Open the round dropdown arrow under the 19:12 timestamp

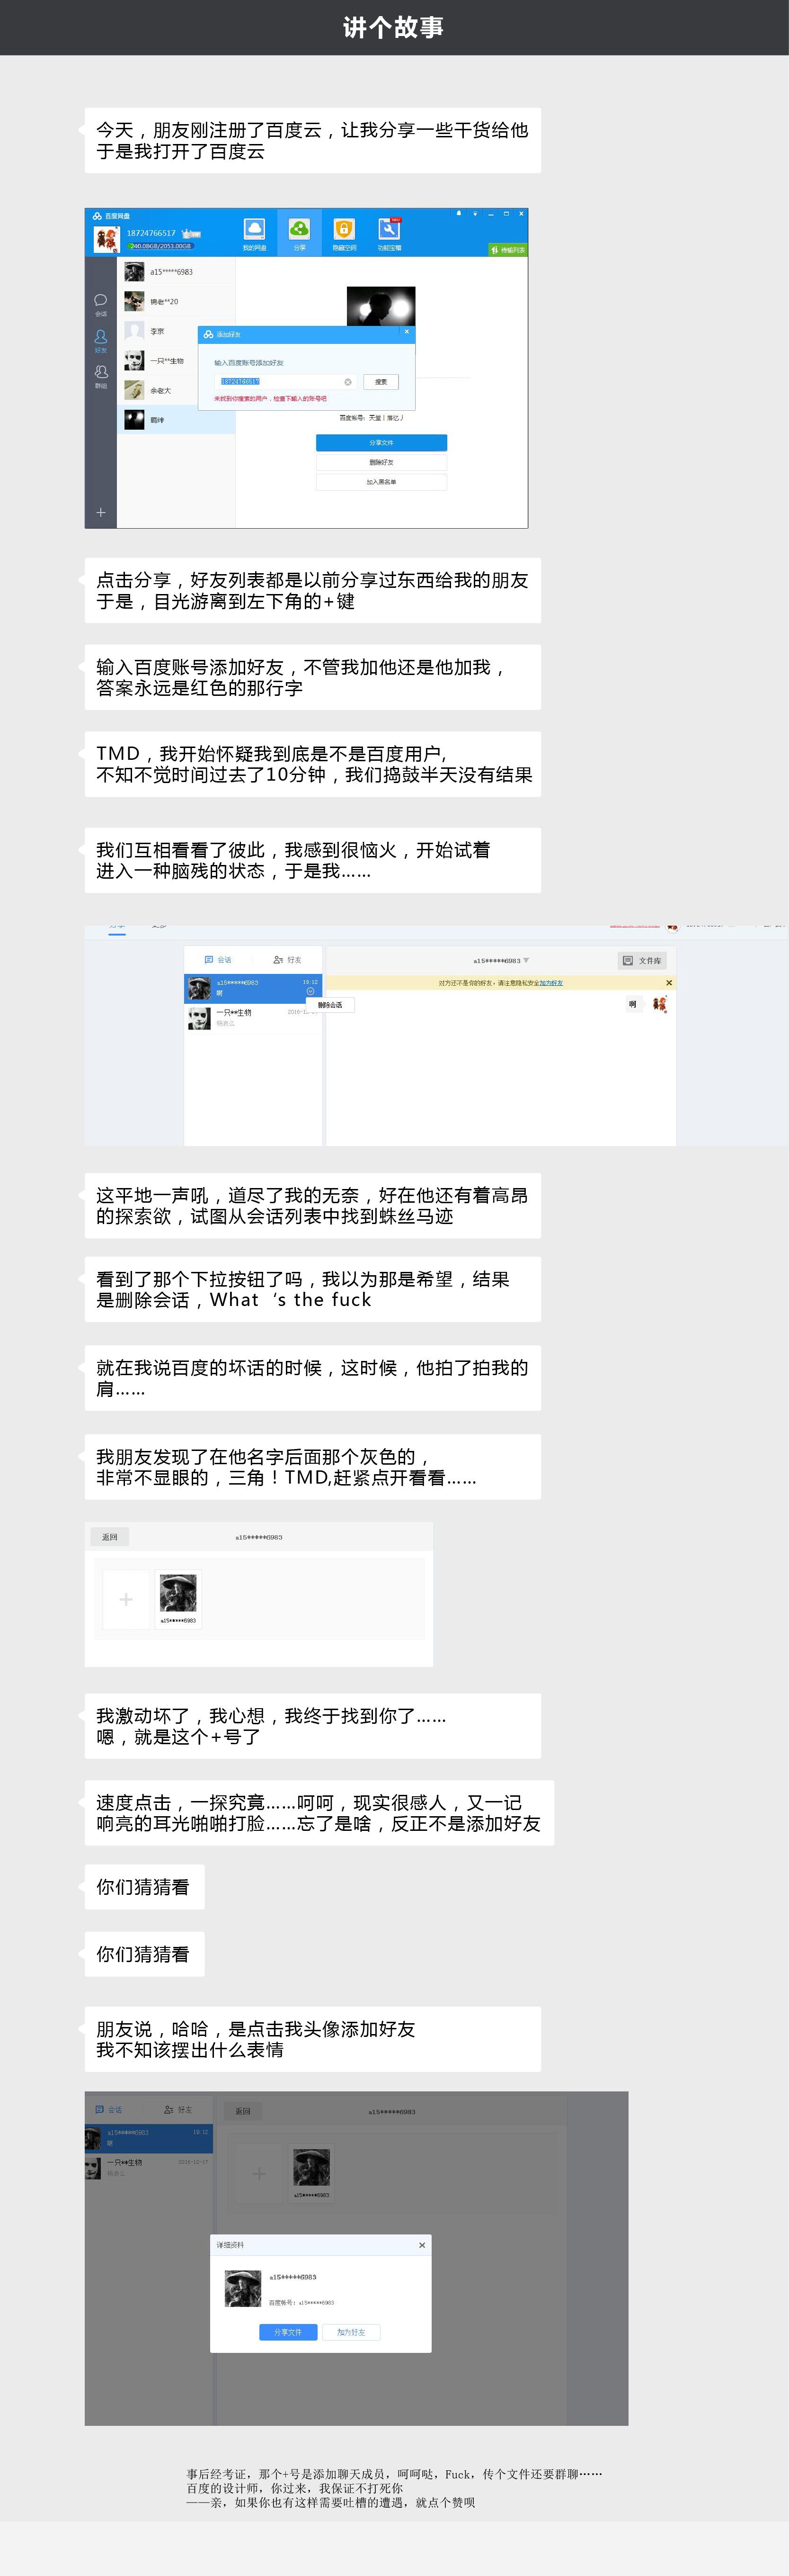310,991
